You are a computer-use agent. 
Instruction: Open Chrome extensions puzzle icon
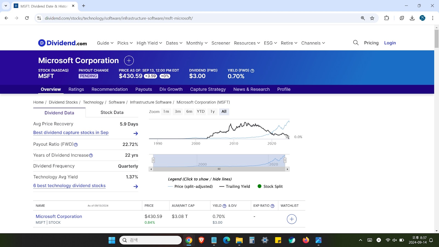[387, 18]
